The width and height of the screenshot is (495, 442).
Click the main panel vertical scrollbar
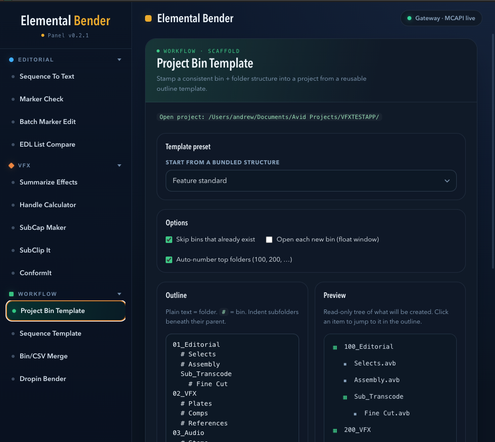pyautogui.click(x=493, y=151)
